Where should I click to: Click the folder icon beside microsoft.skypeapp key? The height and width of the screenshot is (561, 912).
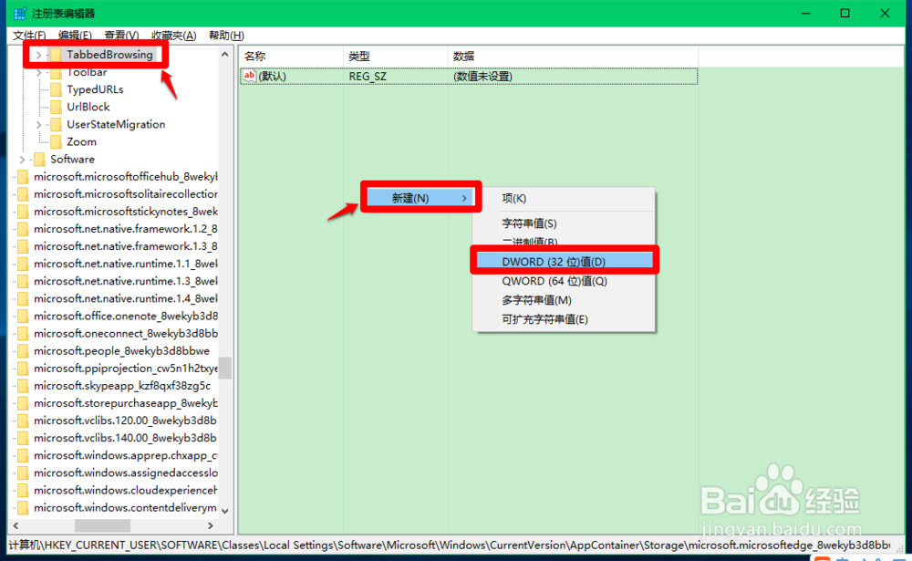[23, 385]
